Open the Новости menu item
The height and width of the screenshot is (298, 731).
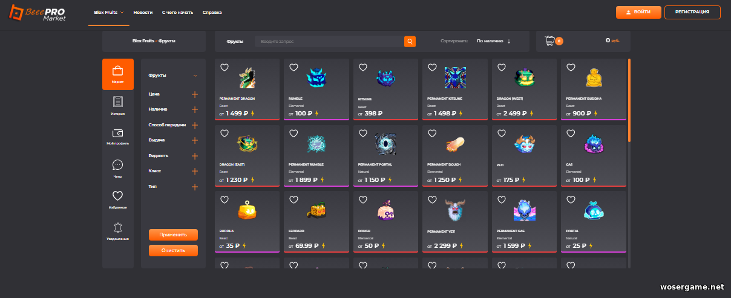[x=143, y=12]
